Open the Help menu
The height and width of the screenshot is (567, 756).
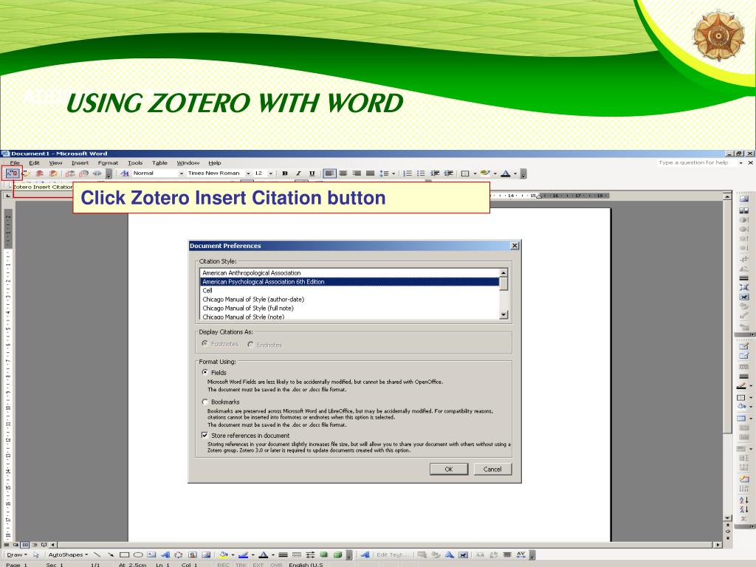(215, 163)
